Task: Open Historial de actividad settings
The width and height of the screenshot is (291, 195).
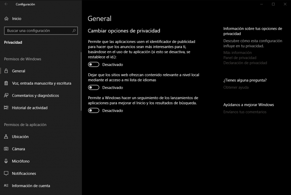Action: click(x=41, y=108)
